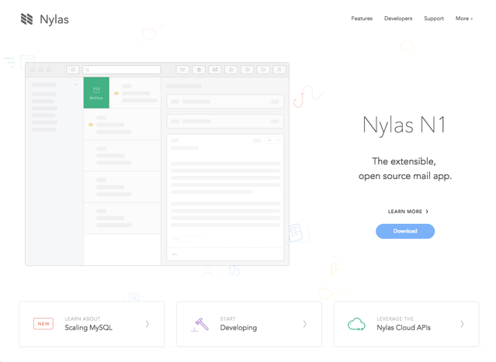
Task: Click the green Archive swipe action
Action: click(x=96, y=93)
